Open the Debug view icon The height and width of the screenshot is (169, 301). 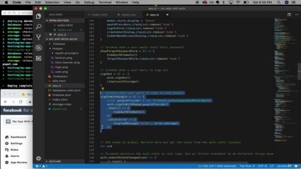[x=39, y=47]
